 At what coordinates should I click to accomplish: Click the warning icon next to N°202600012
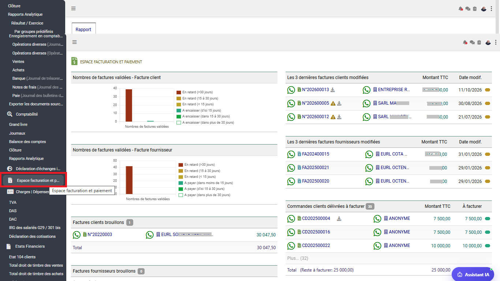tap(333, 117)
